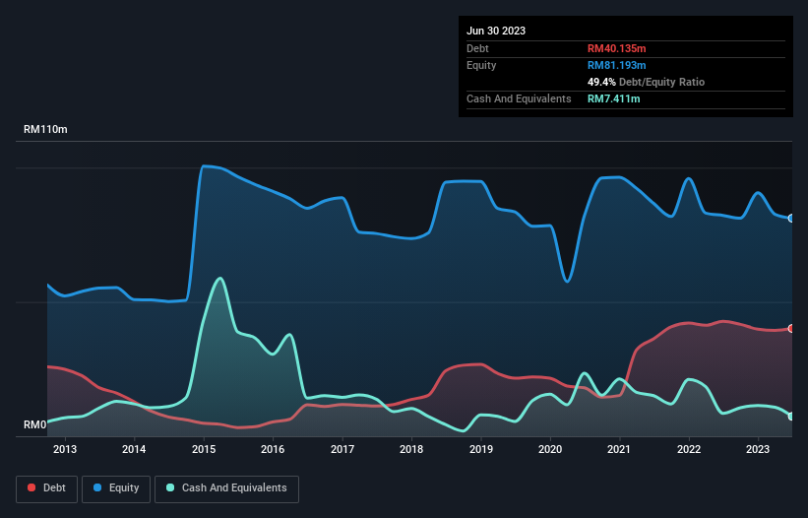The width and height of the screenshot is (808, 518).
Task: Click the 2017 x-axis label
Action: [x=342, y=449]
